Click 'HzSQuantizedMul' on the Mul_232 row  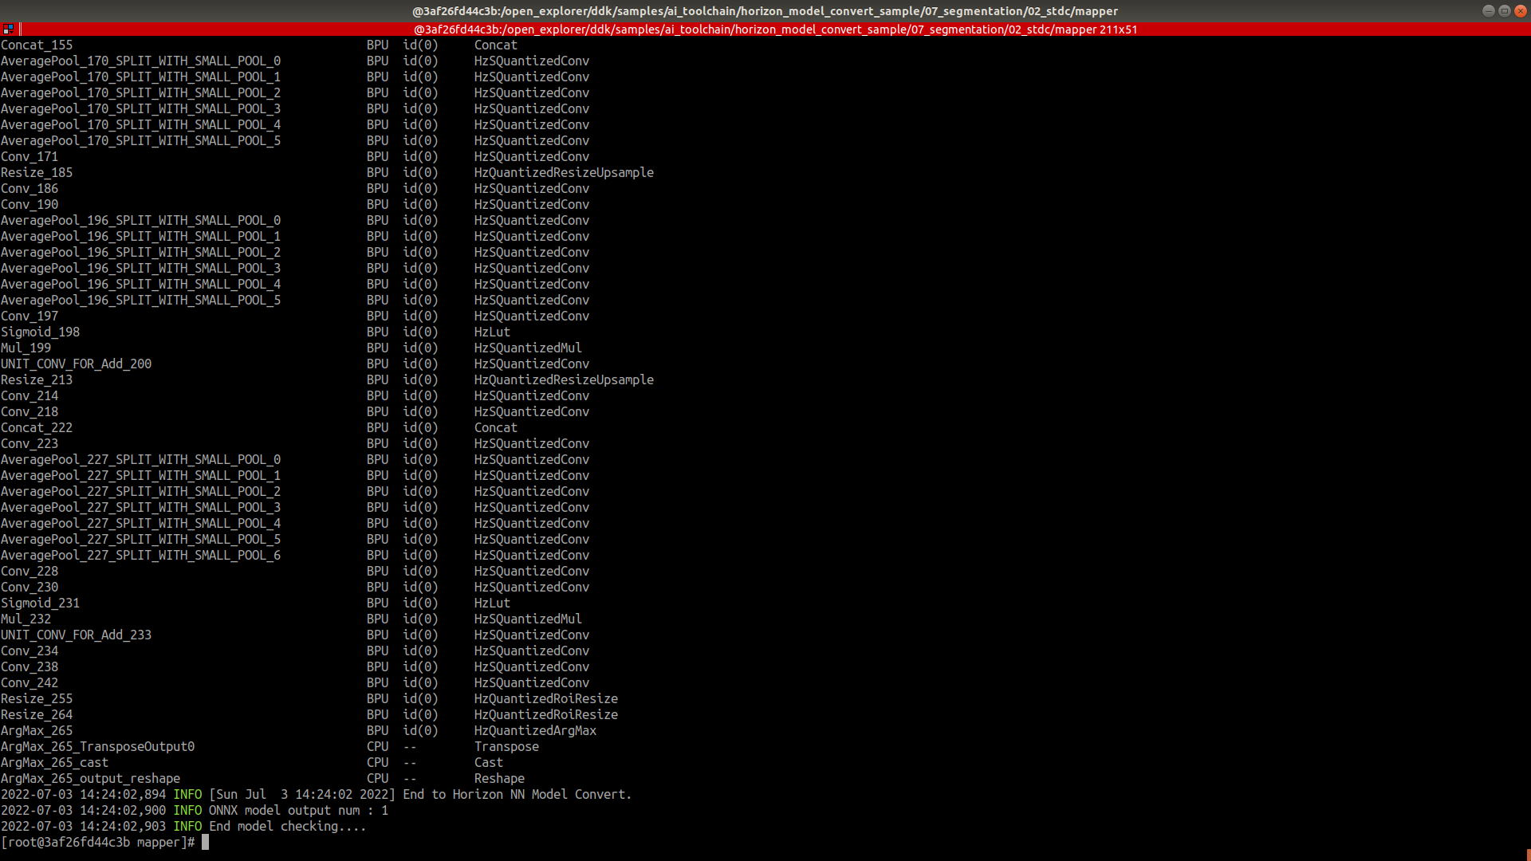pyautogui.click(x=528, y=619)
